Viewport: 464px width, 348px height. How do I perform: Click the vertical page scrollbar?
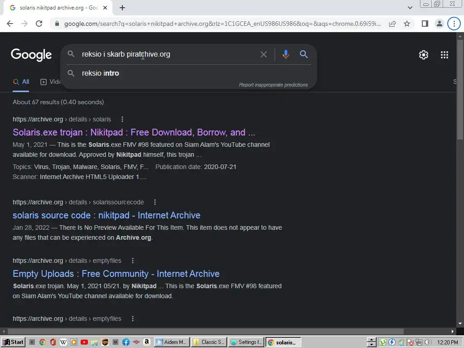click(x=460, y=90)
